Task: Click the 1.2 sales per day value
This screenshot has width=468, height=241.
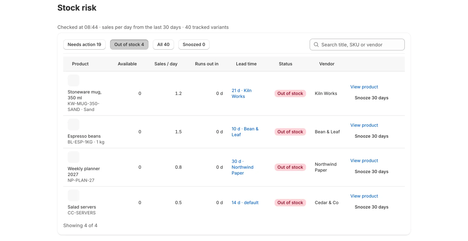Action: click(178, 93)
